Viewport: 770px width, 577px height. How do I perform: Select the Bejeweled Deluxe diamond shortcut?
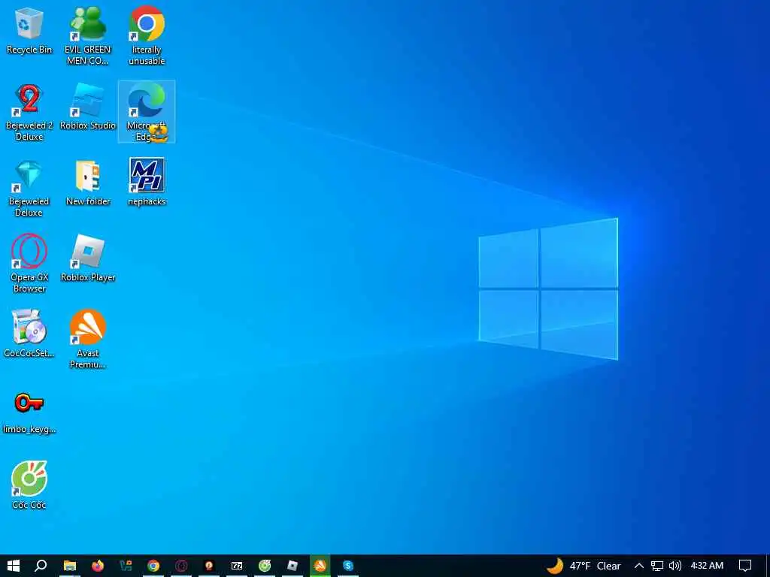click(x=29, y=189)
